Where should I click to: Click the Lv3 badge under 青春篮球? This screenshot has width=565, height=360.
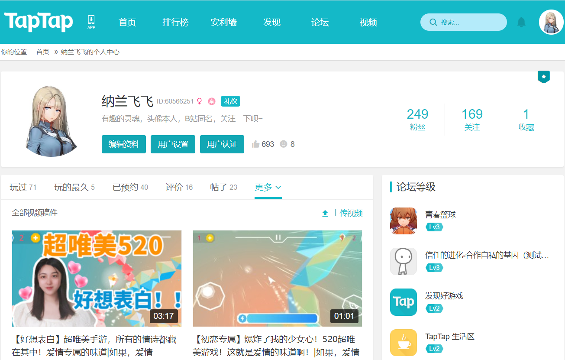pyautogui.click(x=434, y=227)
